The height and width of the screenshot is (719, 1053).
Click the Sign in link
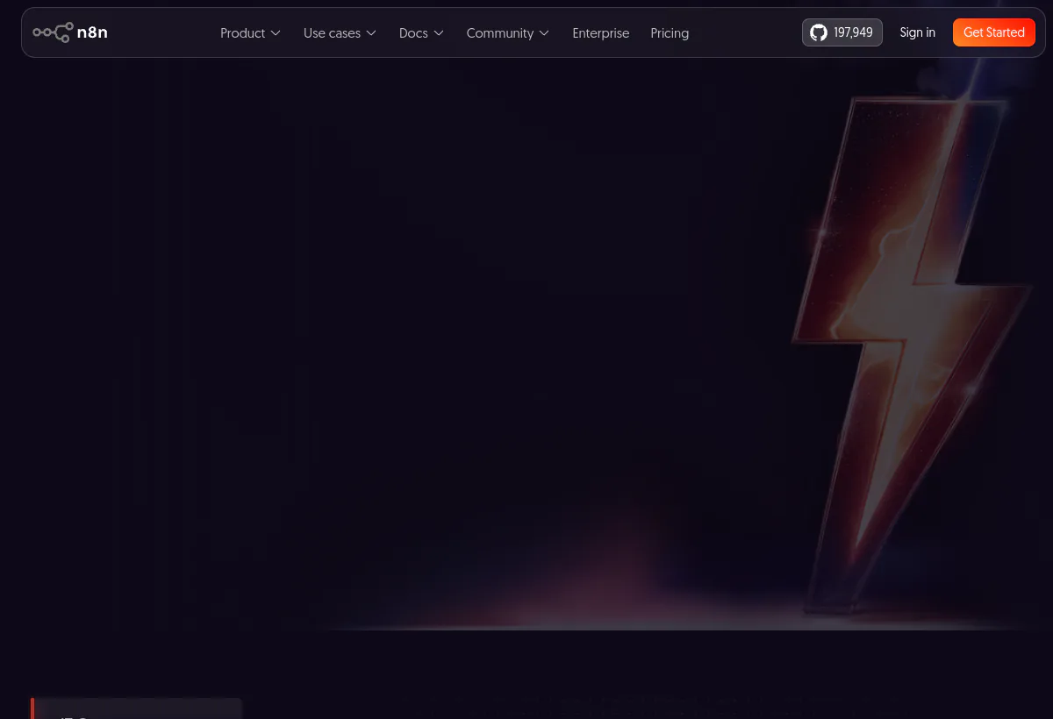point(917,32)
